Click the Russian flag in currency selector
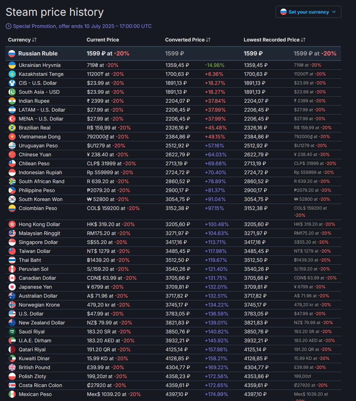This screenshot has height=401, width=356. click(x=284, y=12)
